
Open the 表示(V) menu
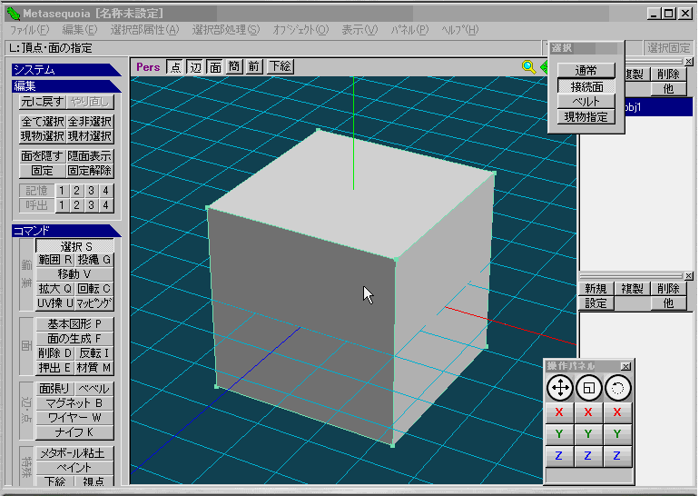[359, 30]
